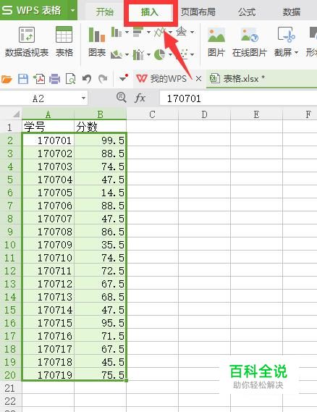Insert a pie chart
Screen dimensions: 317x412
(159, 54)
